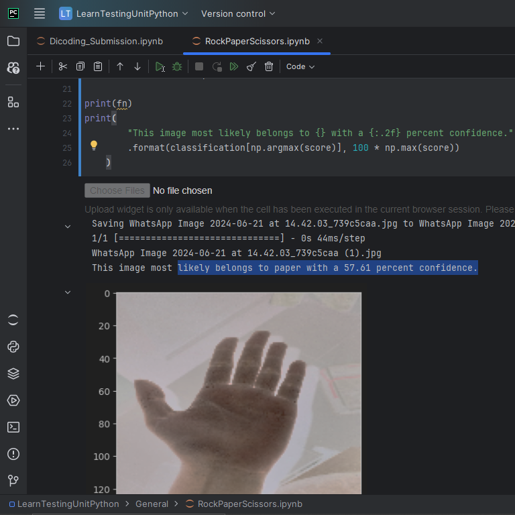The height and width of the screenshot is (515, 515).
Task: Switch to Dicoding_Submission.ipynb tab
Action: pyautogui.click(x=100, y=41)
